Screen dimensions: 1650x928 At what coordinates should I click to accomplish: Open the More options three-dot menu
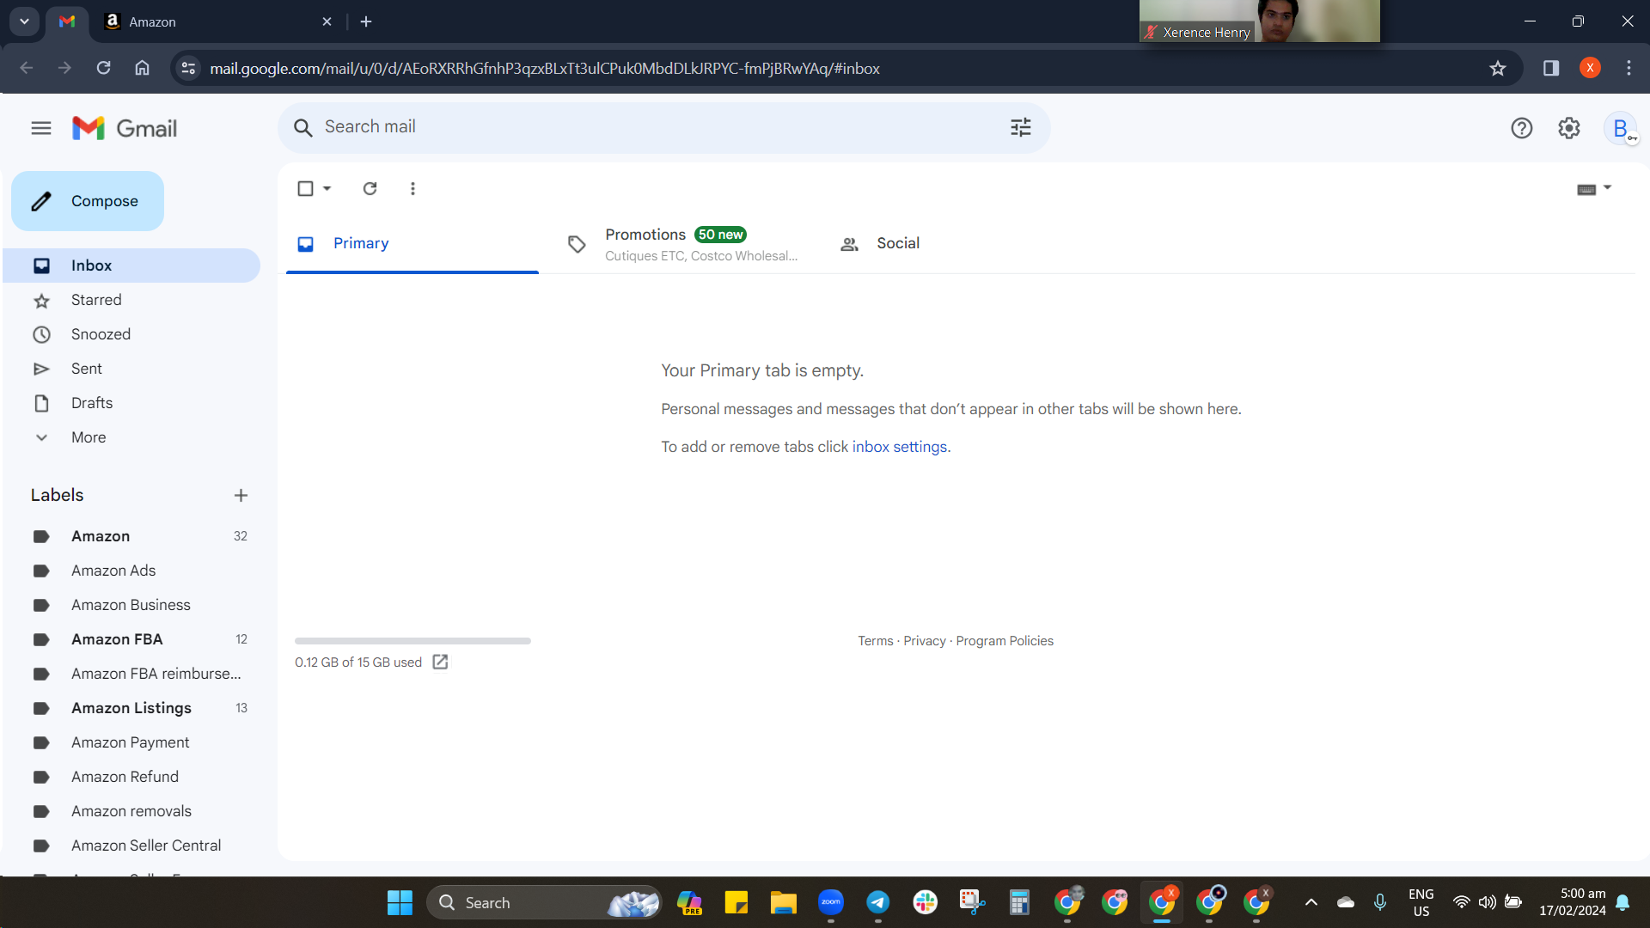pos(412,188)
